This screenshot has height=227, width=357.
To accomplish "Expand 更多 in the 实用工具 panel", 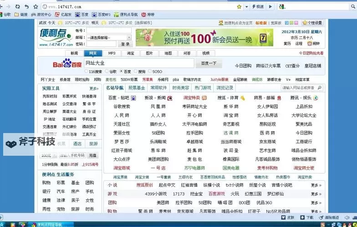I will point(94,89).
